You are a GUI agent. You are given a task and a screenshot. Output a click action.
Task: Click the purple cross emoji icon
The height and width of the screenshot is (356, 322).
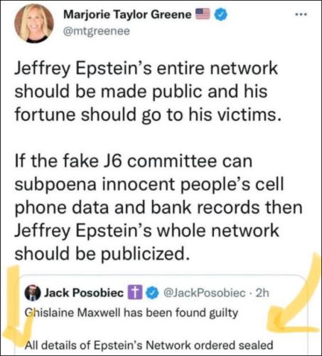[135, 293]
